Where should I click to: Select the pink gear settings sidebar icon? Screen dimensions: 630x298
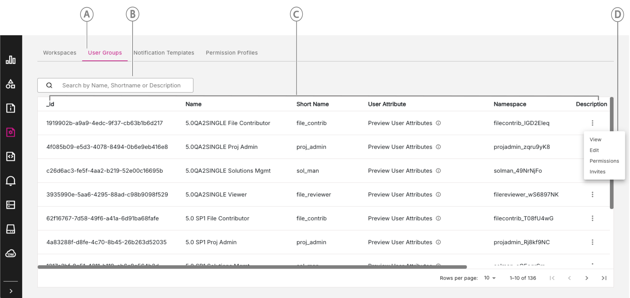point(11,132)
